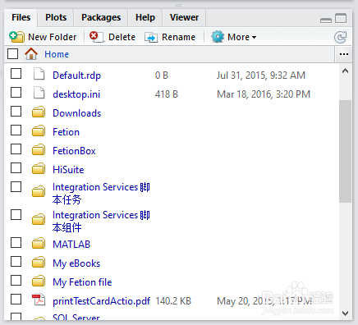Image resolution: width=358 pixels, height=325 pixels.
Task: Click the Rename arrow icon
Action: pos(151,37)
